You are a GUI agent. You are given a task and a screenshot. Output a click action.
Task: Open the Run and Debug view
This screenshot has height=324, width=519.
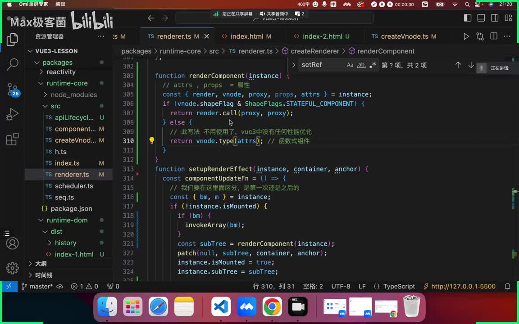pos(12,114)
